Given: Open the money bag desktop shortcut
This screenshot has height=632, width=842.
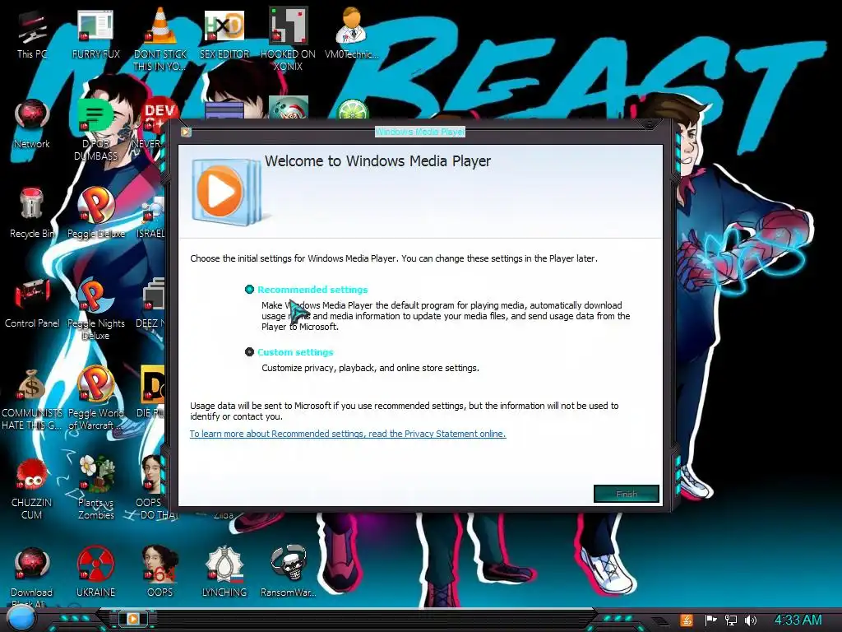Looking at the screenshot, I should pos(32,399).
